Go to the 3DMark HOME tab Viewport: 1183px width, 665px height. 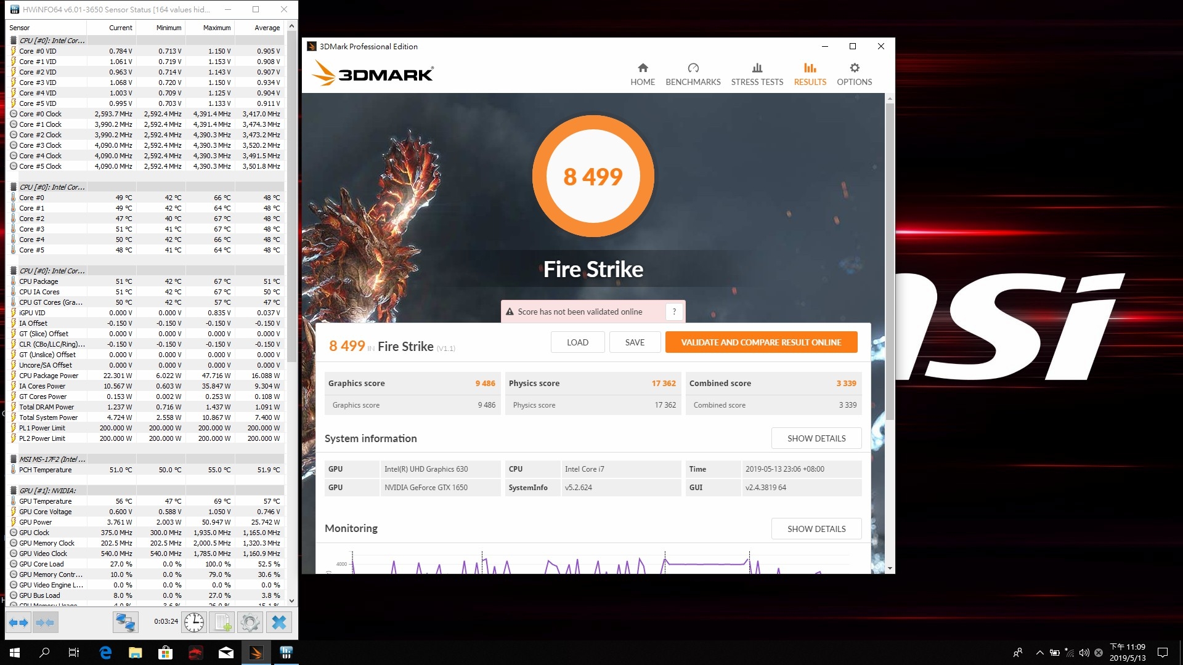coord(643,75)
